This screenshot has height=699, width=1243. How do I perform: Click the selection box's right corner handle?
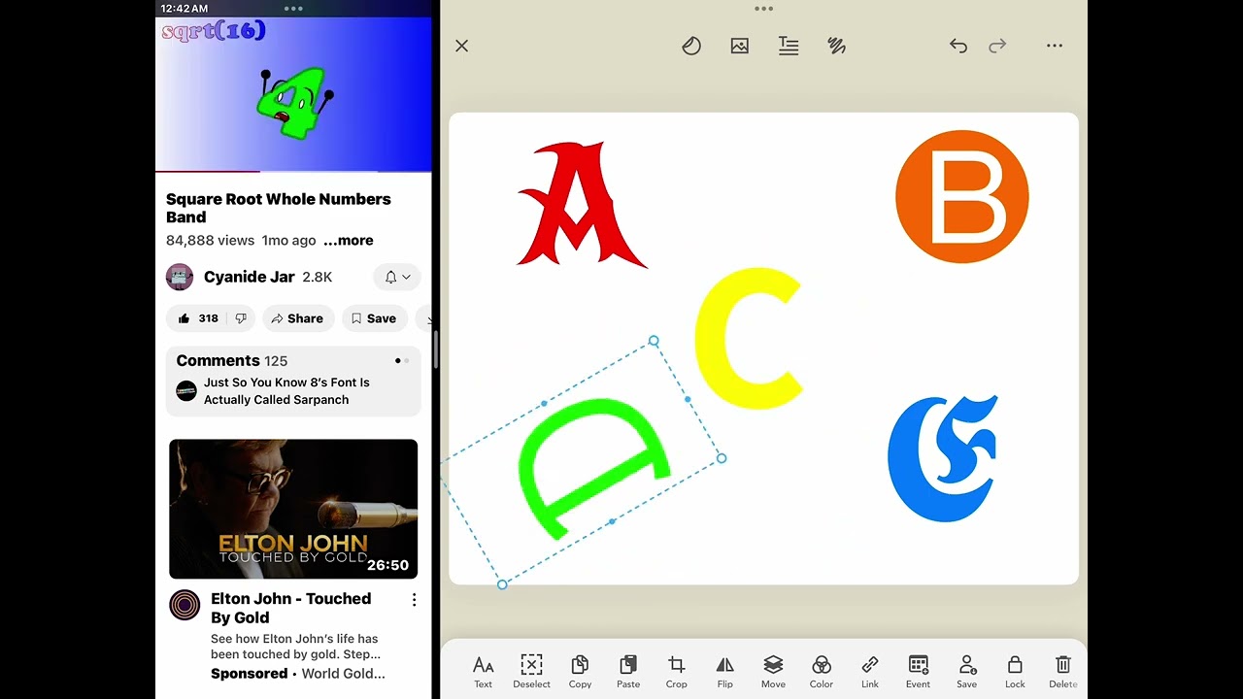pyautogui.click(x=722, y=458)
